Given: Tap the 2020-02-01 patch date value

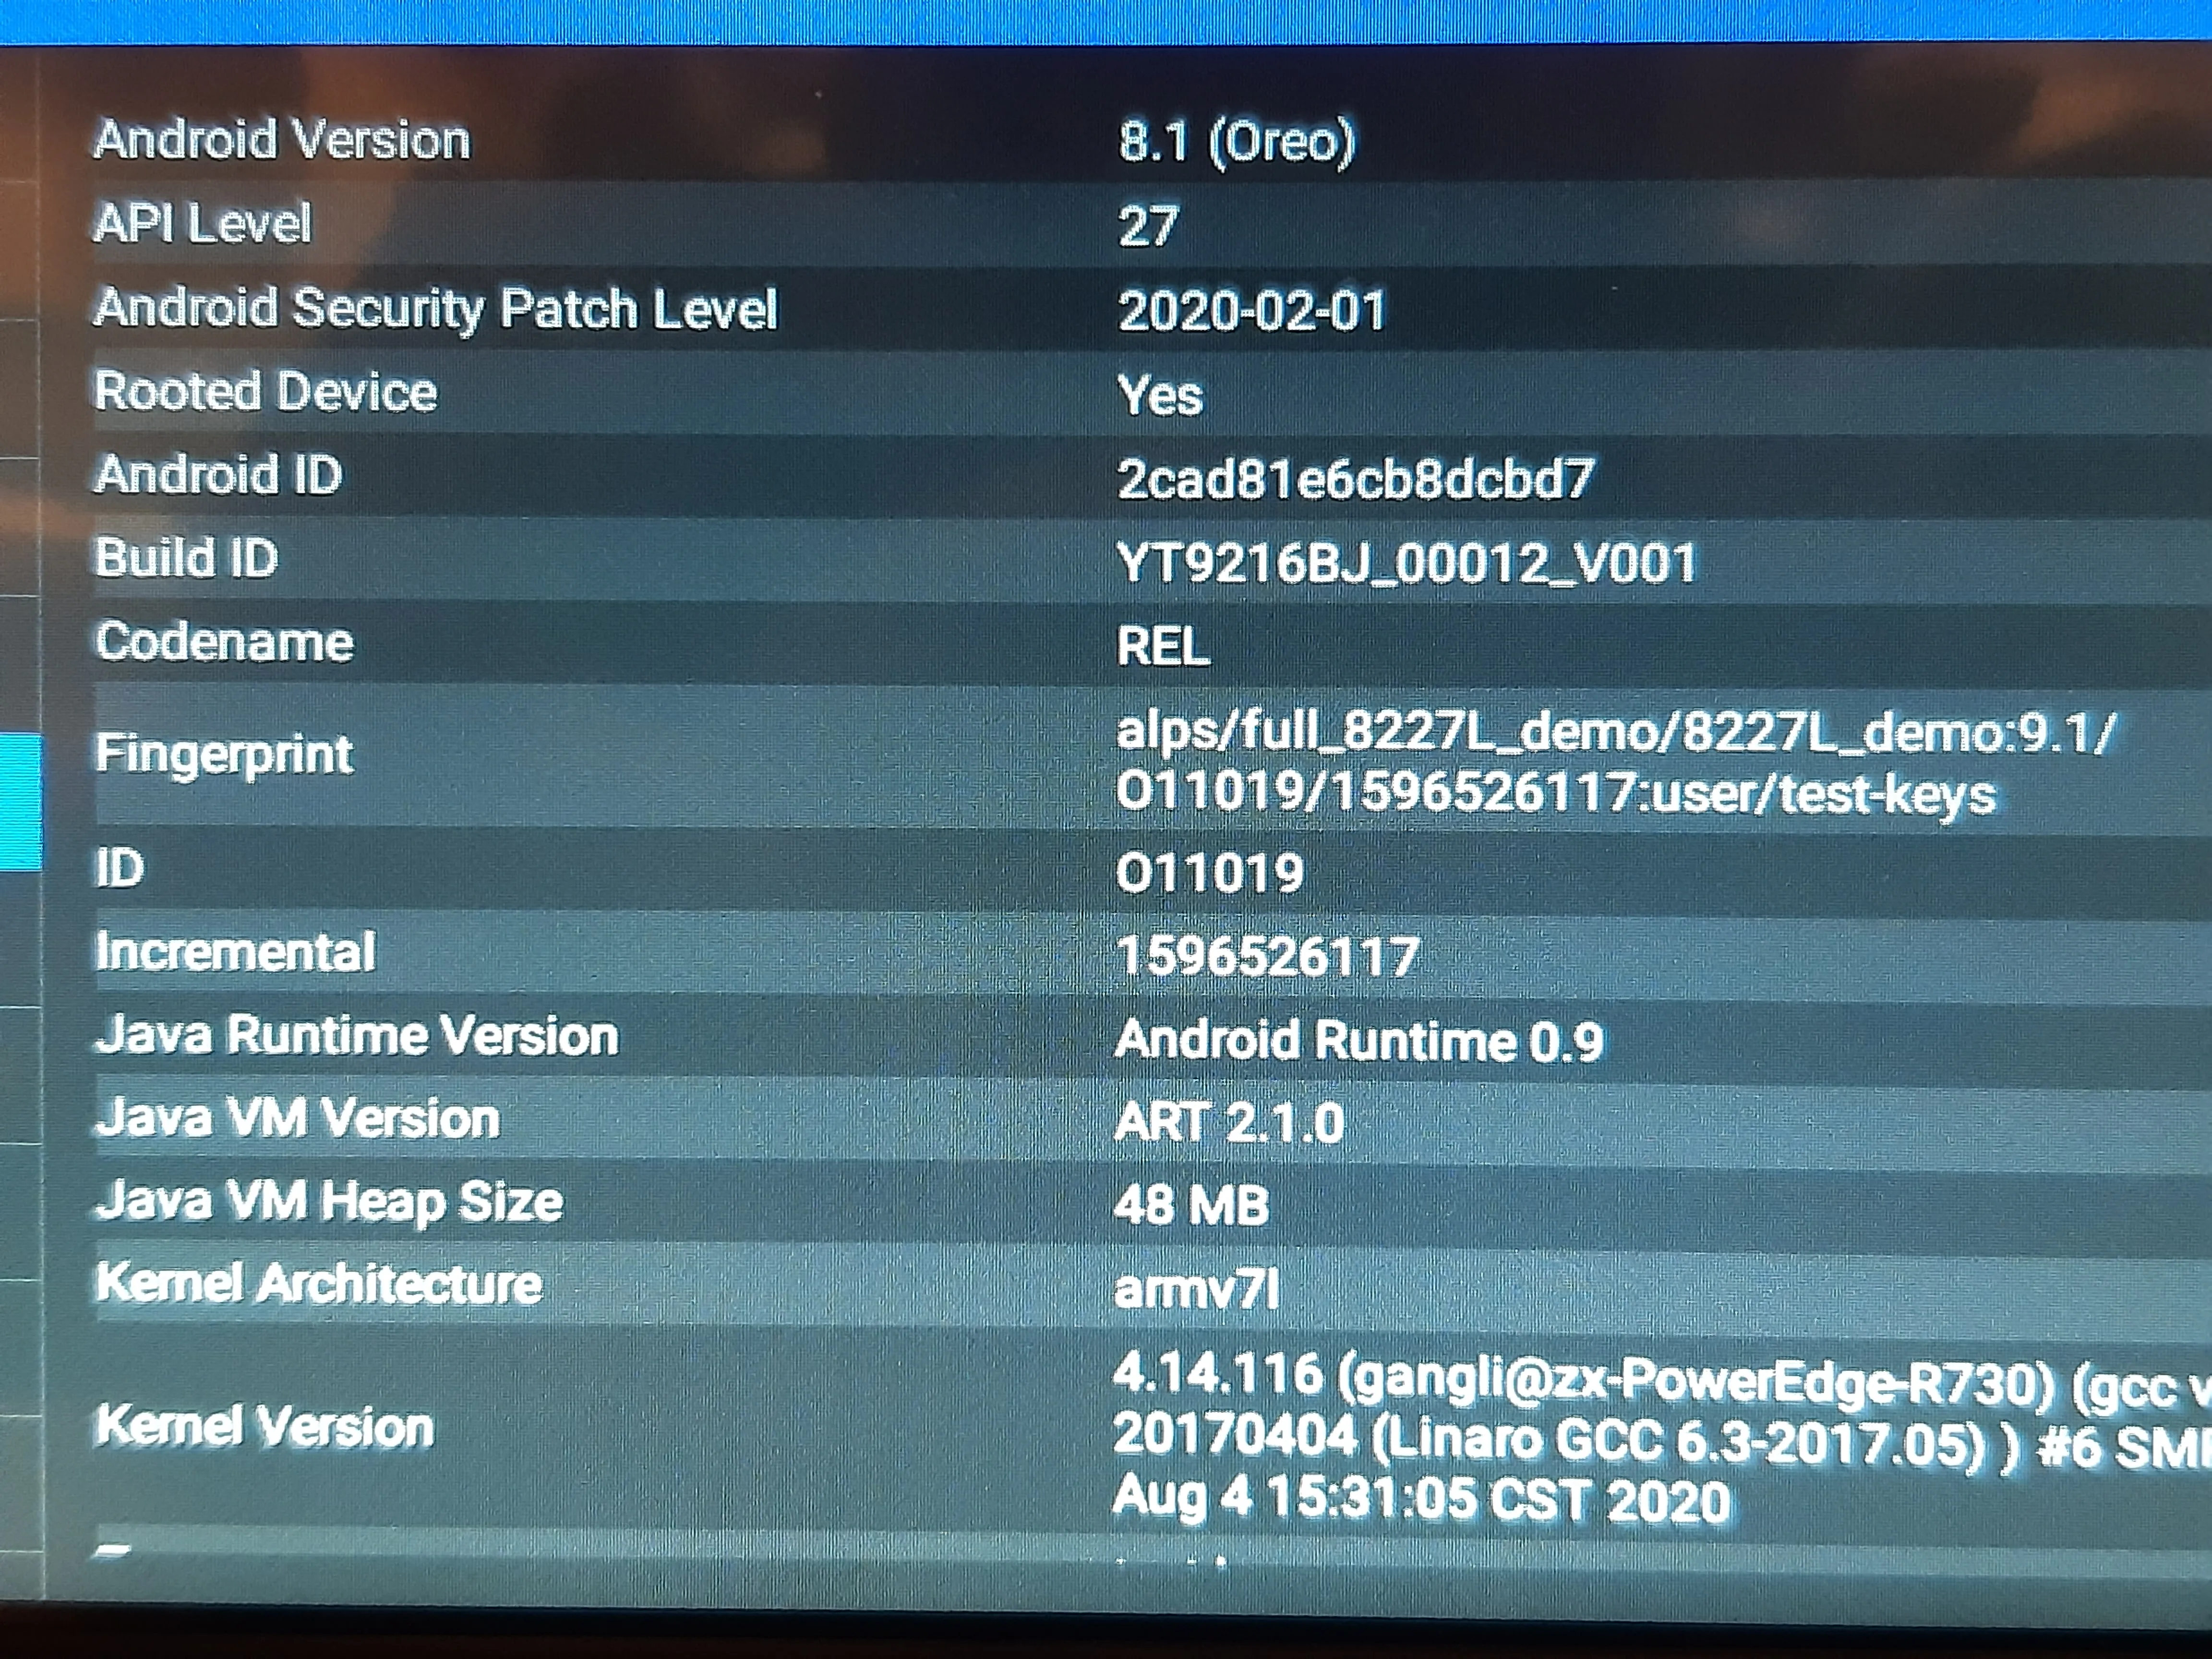Looking at the screenshot, I should pyautogui.click(x=1251, y=310).
